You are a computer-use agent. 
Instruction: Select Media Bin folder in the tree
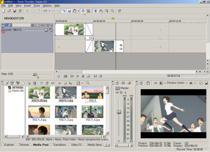tap(16, 91)
